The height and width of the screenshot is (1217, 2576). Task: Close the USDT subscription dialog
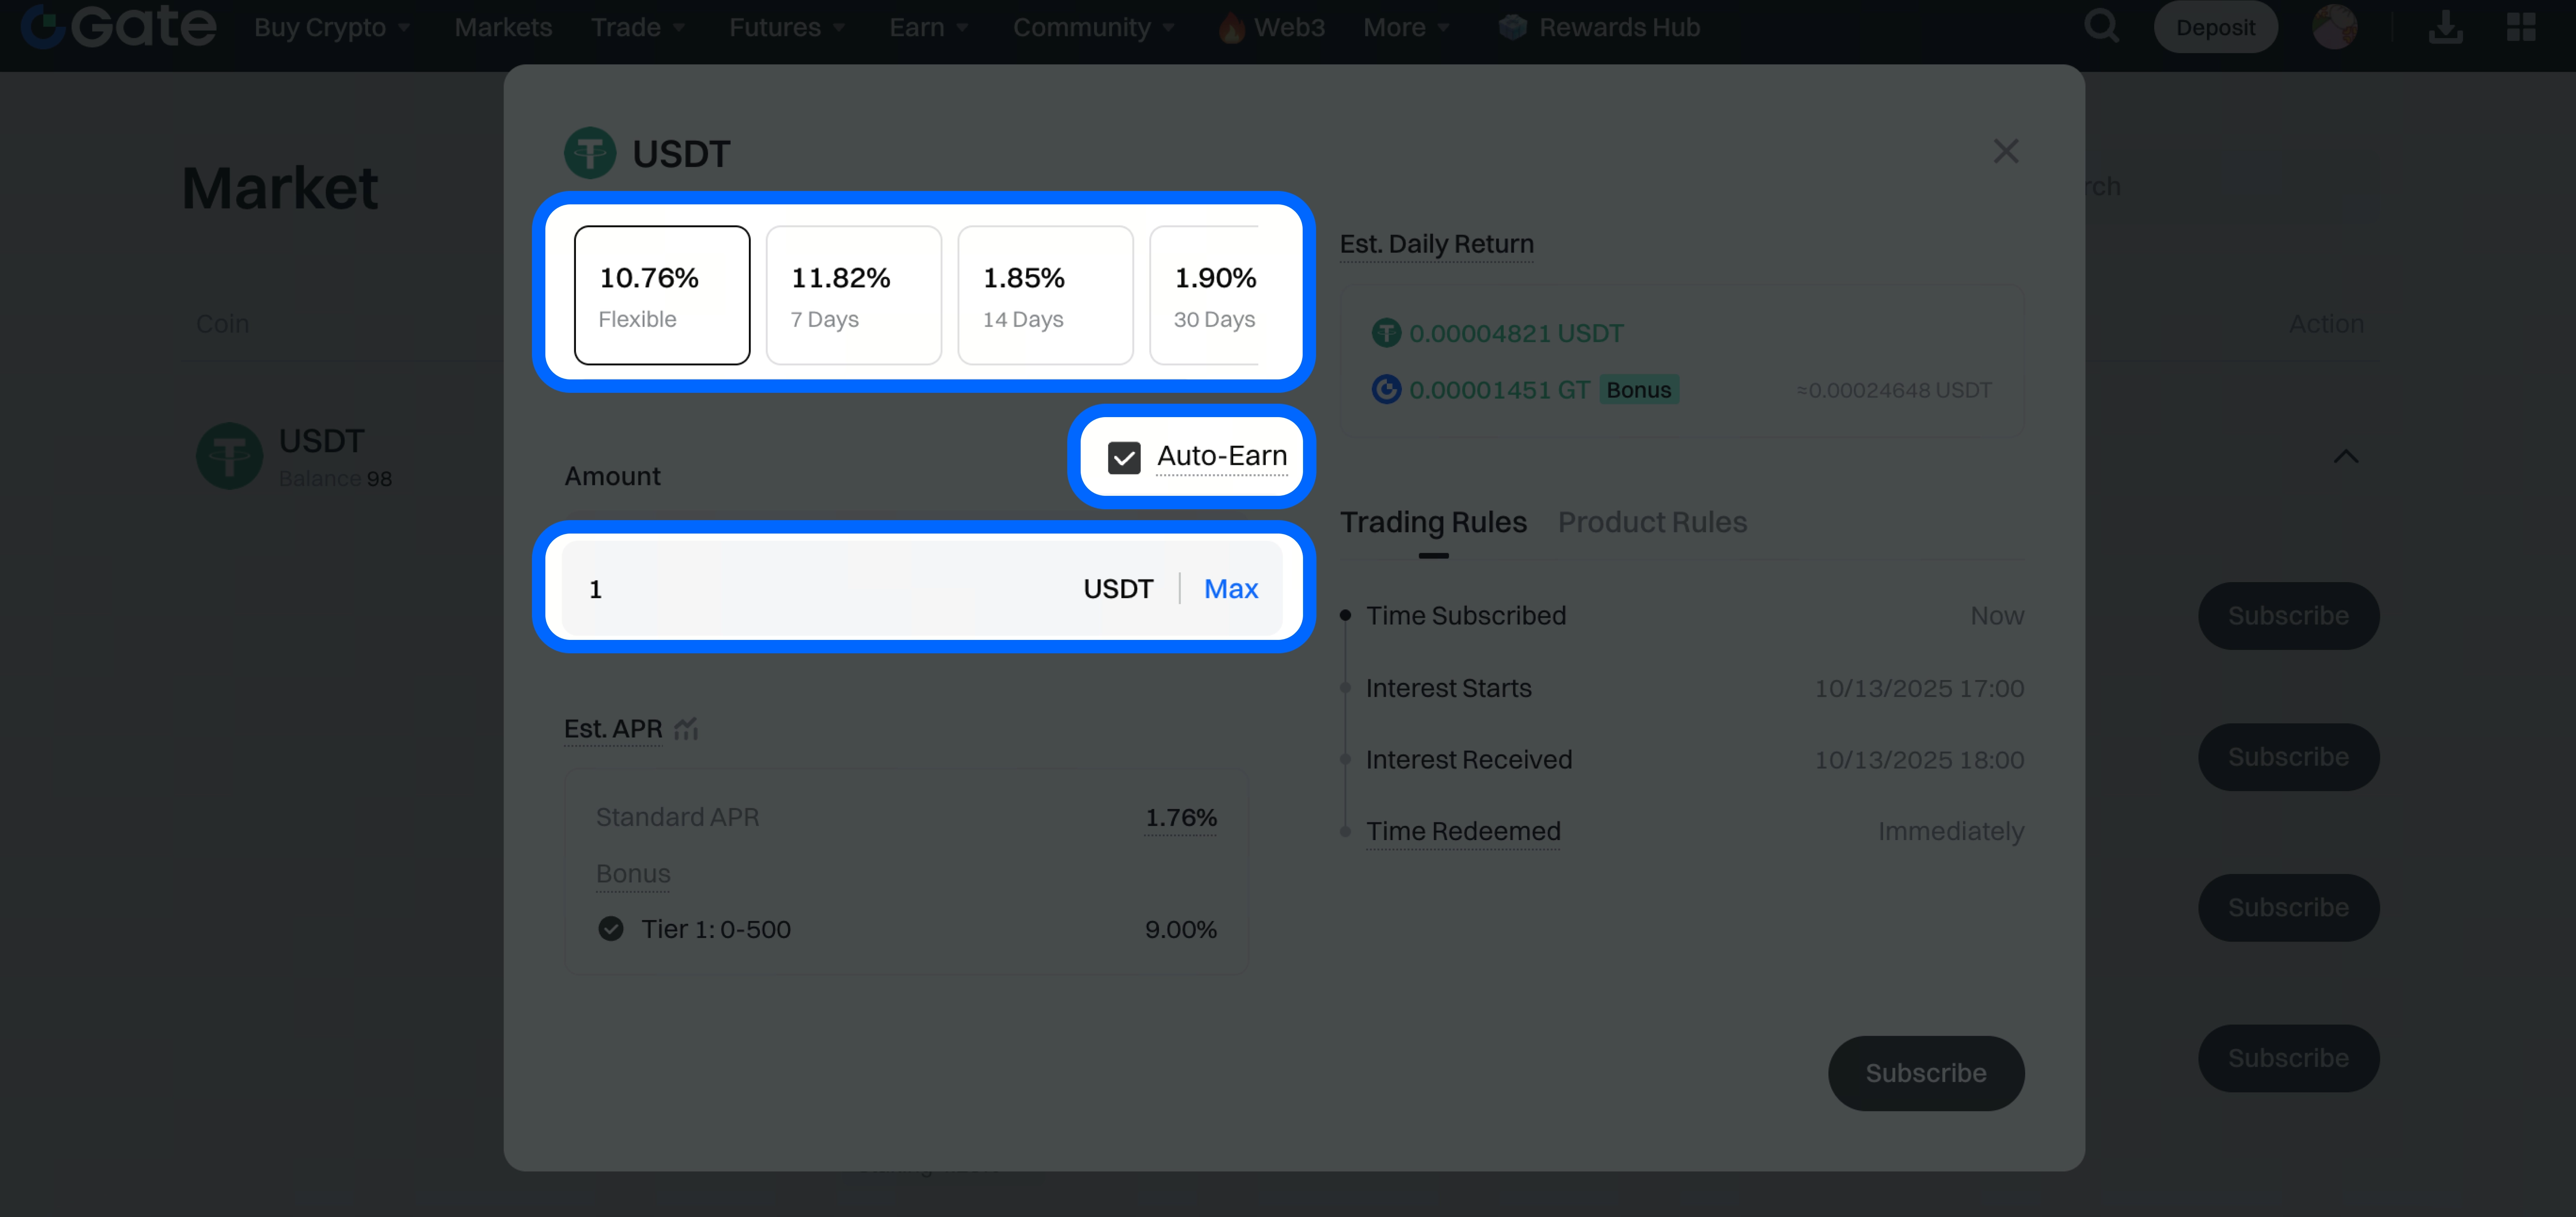[2005, 152]
